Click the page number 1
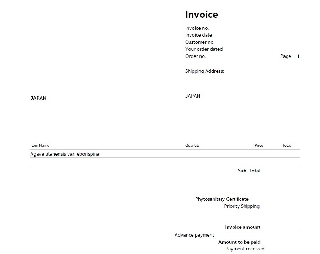Image resolution: width=320 pixels, height=254 pixels. (x=298, y=56)
